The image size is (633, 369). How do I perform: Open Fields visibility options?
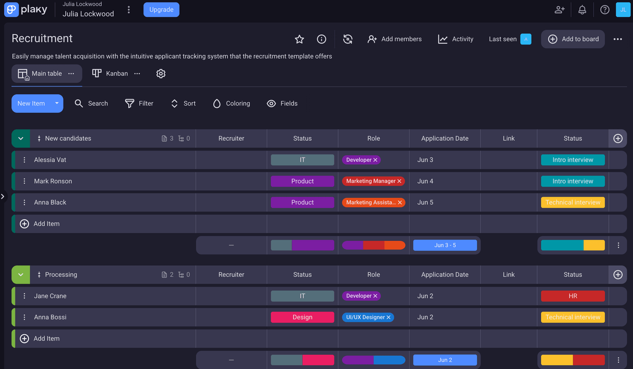tap(282, 104)
